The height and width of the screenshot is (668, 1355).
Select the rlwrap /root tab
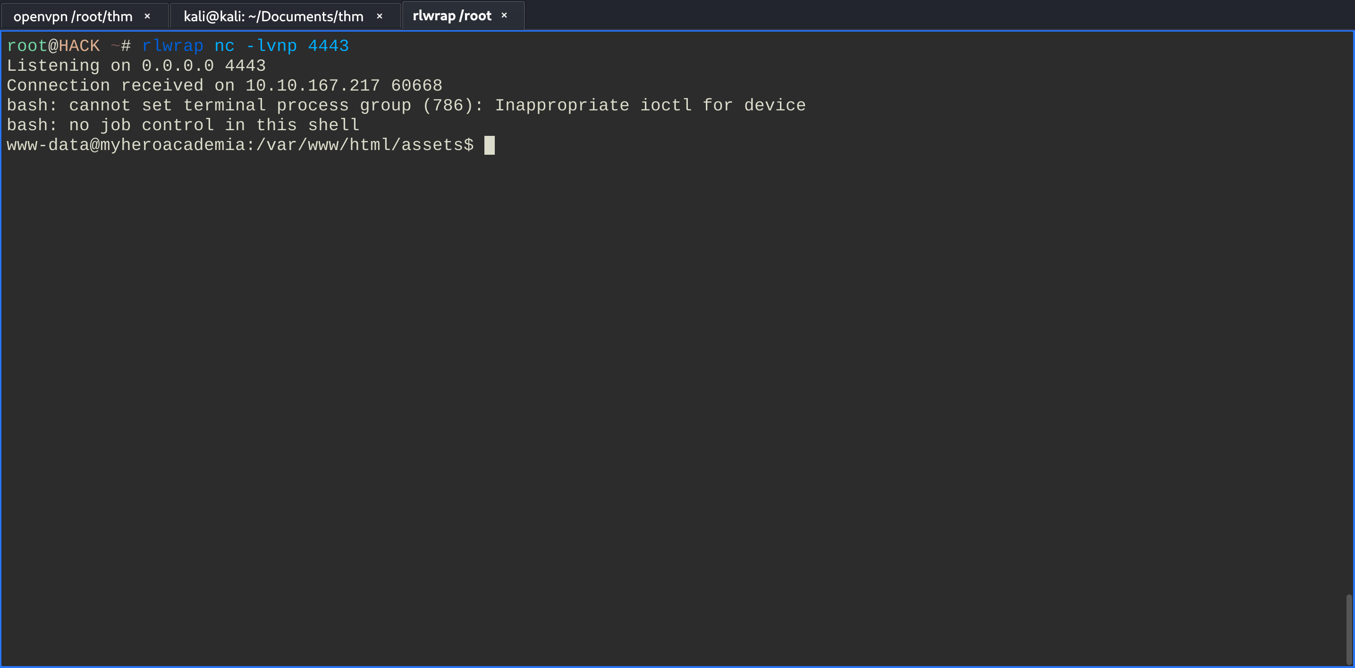click(x=452, y=16)
